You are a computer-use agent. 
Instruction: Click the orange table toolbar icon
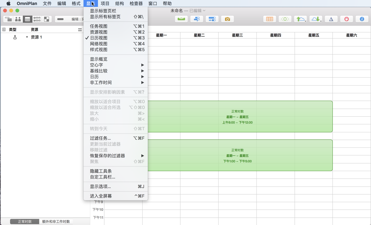coord(269,19)
